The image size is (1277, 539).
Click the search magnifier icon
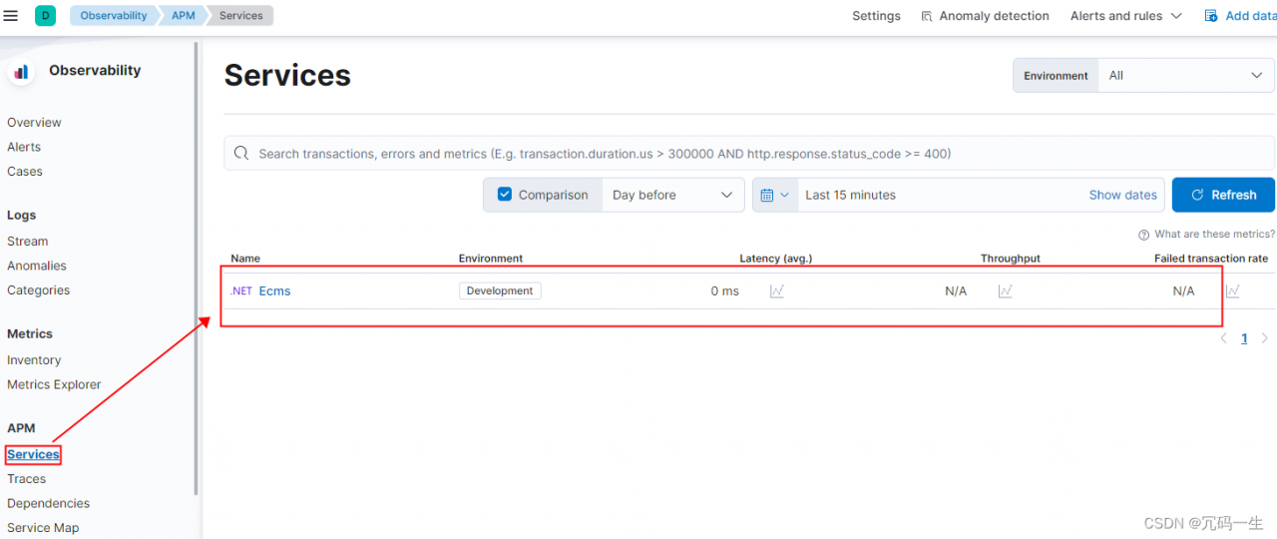point(241,154)
